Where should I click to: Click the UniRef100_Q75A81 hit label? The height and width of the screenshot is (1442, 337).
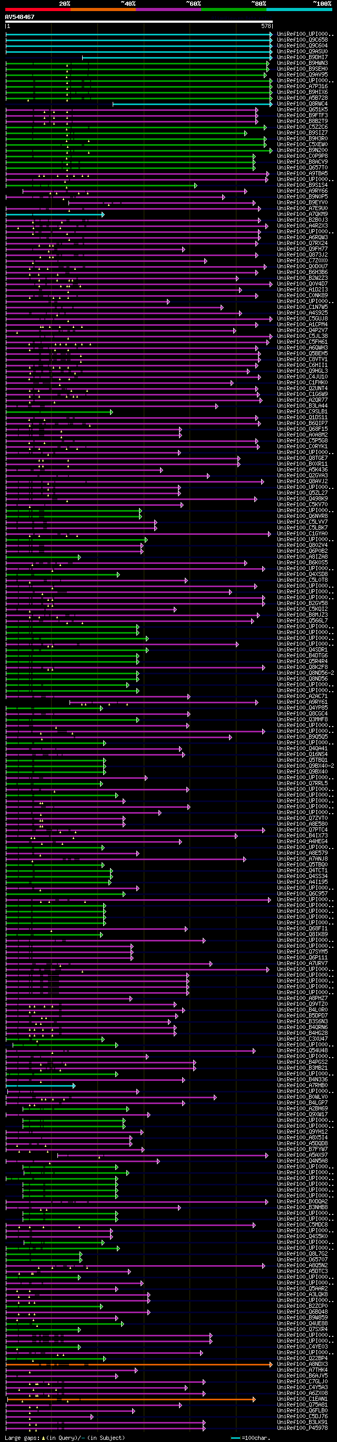point(302,1405)
